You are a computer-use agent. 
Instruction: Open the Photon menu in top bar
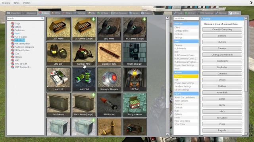tap(27, 3)
